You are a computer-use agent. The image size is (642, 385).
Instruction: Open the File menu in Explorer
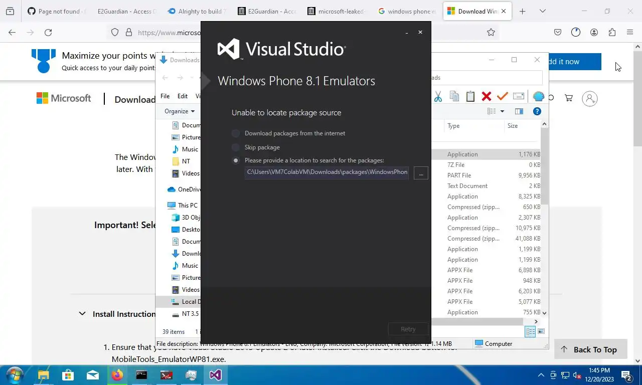coord(165,96)
